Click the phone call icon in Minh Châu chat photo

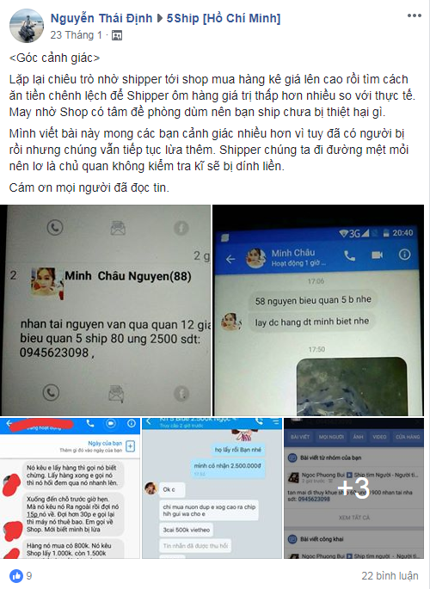point(349,256)
